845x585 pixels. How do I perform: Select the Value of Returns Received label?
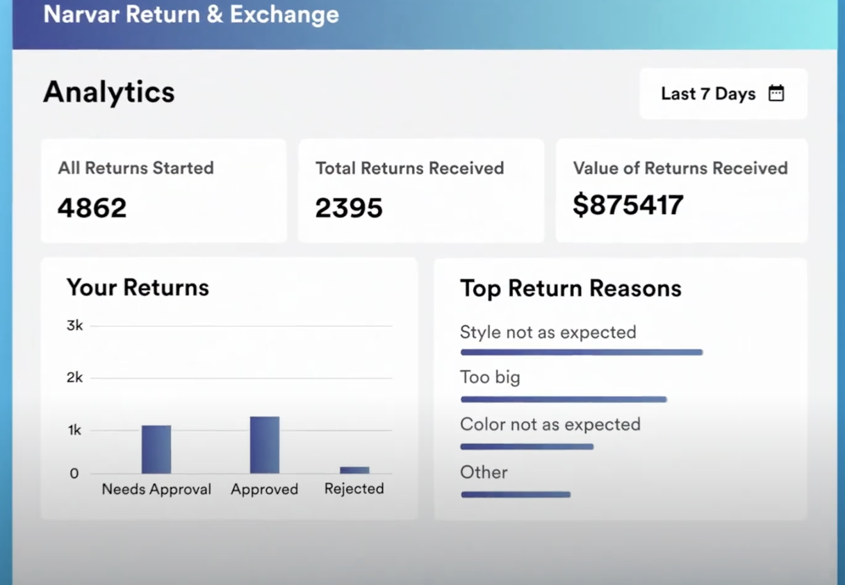click(680, 168)
